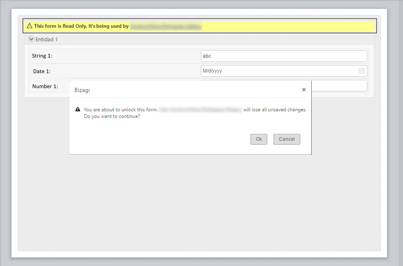
Task: Click the 'String 1:' label
Action: click(42, 56)
